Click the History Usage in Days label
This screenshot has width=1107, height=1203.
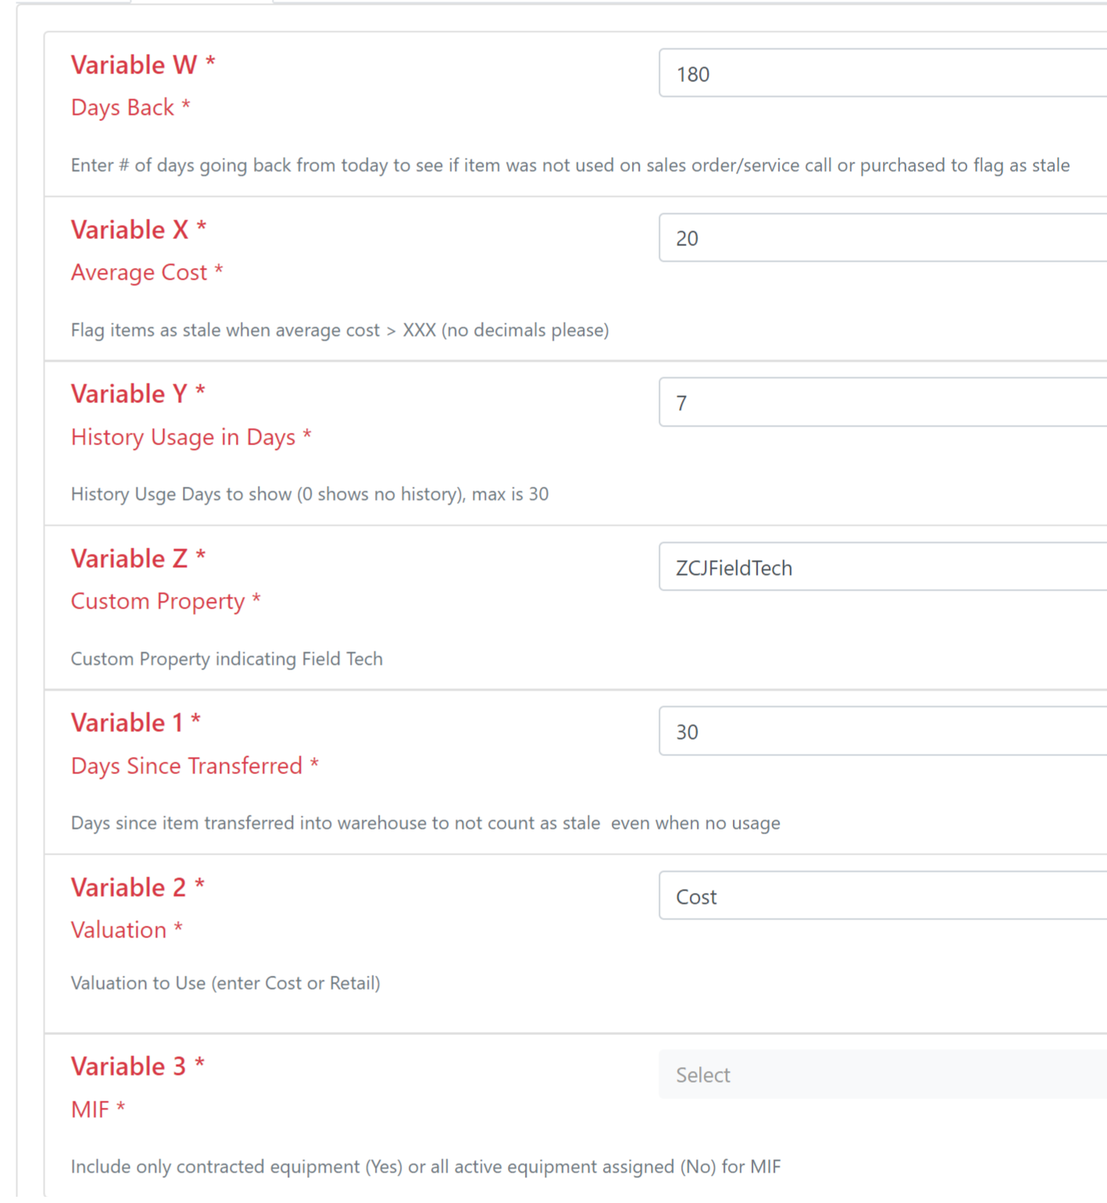click(x=191, y=437)
